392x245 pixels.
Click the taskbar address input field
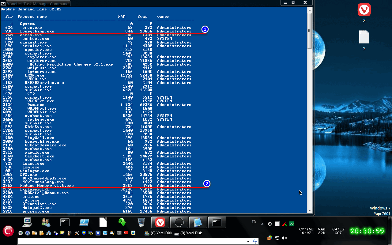pyautogui.click(x=132, y=242)
